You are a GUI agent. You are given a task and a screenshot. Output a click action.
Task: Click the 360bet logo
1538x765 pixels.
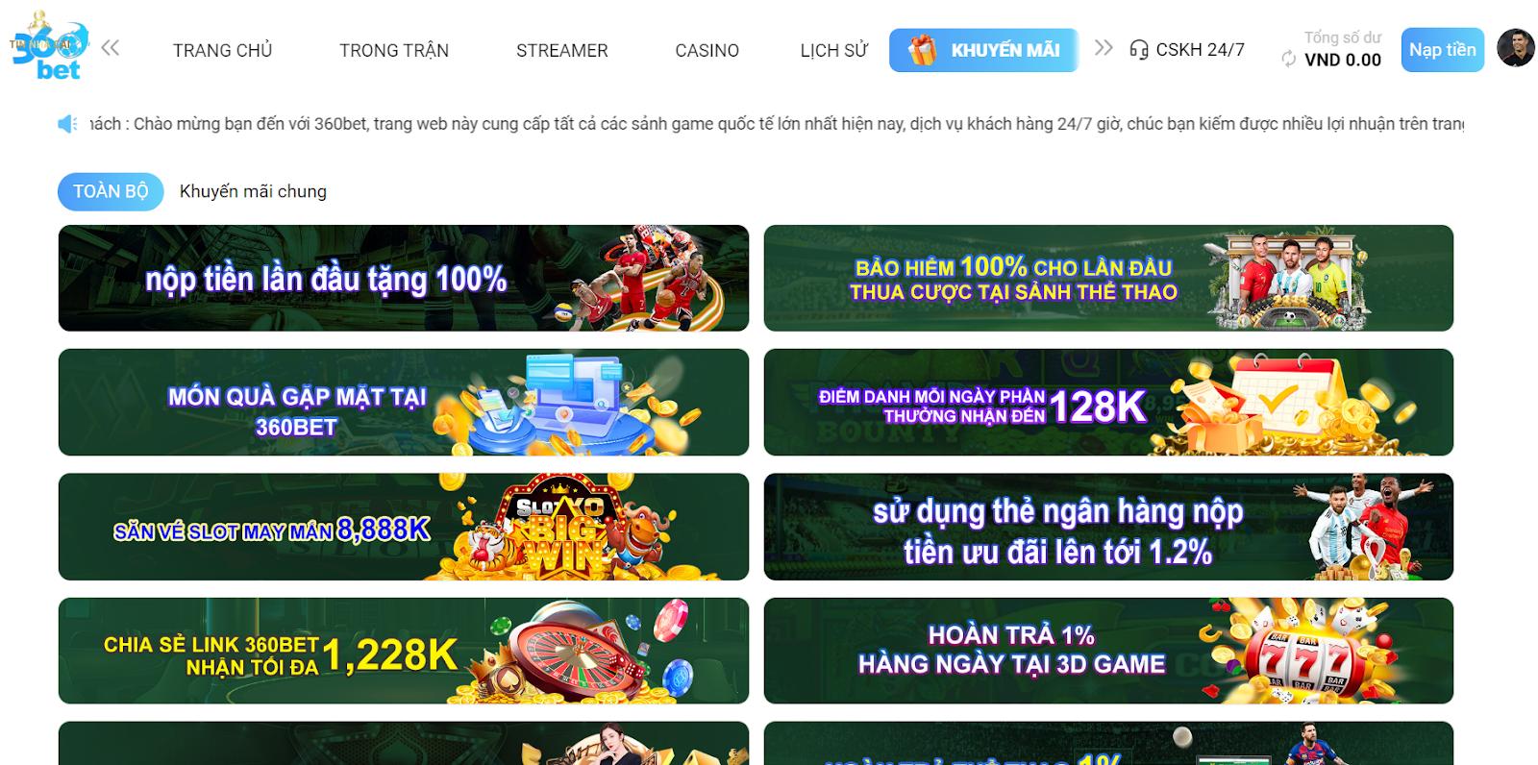(49, 44)
